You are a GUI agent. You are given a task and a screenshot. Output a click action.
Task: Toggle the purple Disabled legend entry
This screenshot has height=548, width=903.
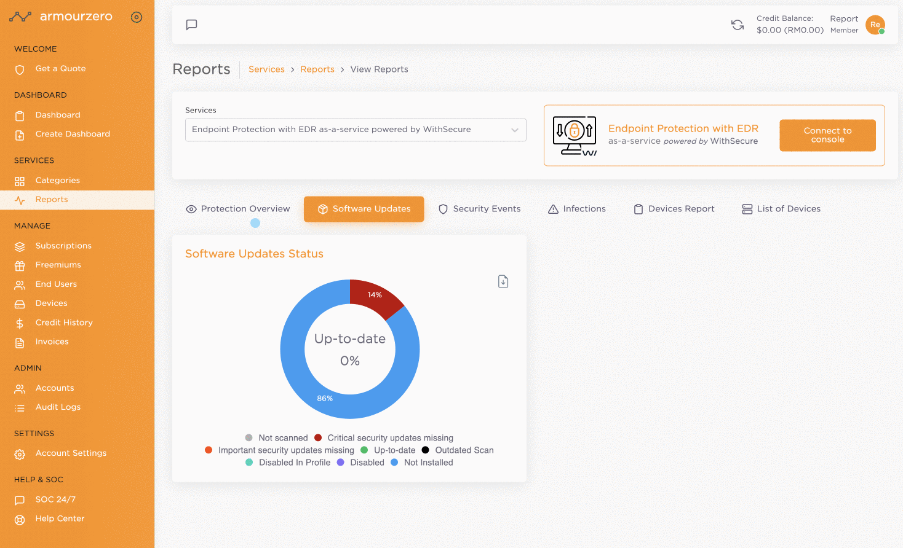360,463
